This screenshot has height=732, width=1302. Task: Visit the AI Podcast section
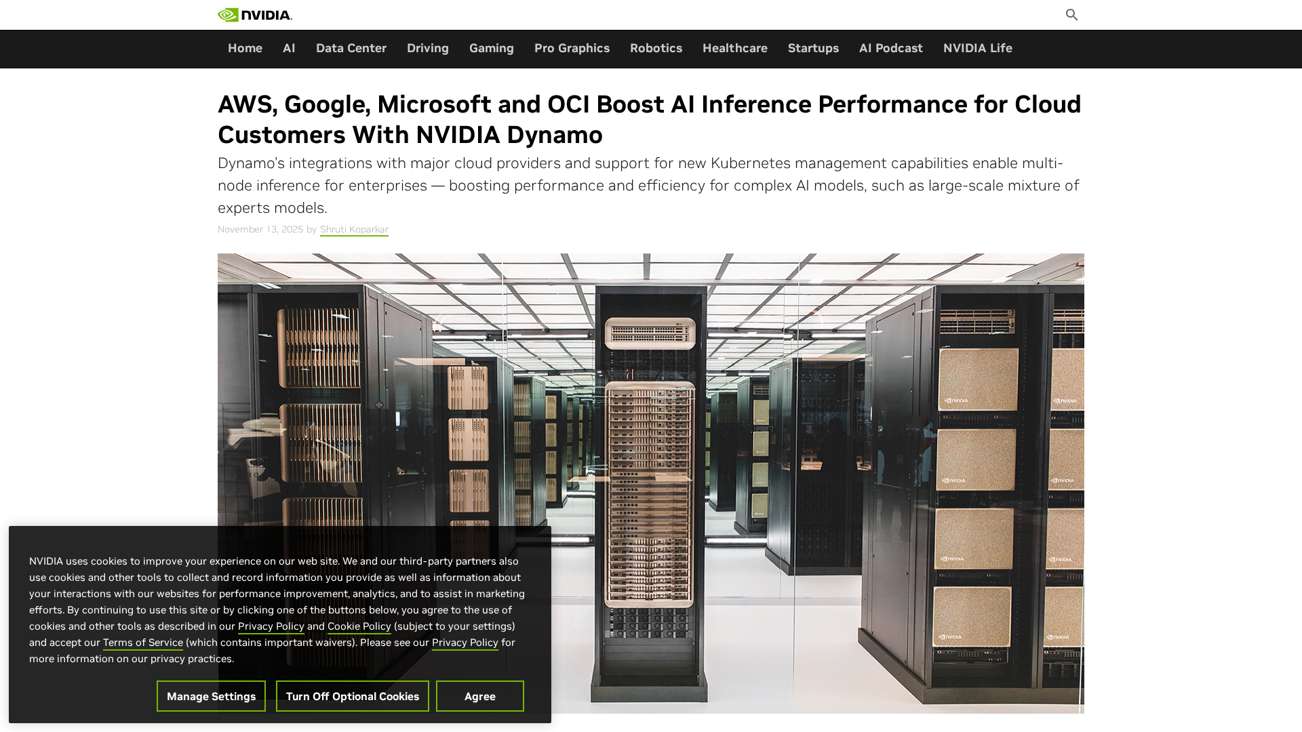coord(891,48)
